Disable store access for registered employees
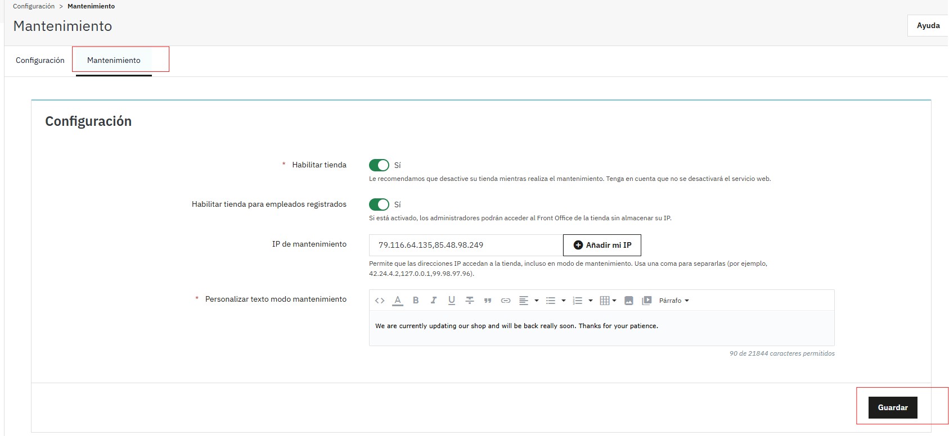Screen dimensions: 949x436 click(379, 205)
